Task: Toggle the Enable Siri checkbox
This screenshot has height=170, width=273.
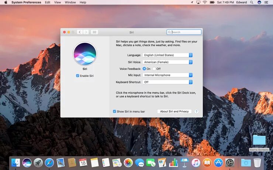Action: (77, 76)
